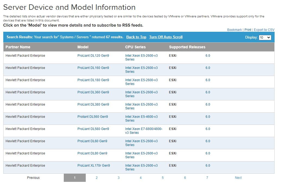The image size is (283, 187).
Task: Turn Off Auto Scroll
Action: click(x=166, y=37)
